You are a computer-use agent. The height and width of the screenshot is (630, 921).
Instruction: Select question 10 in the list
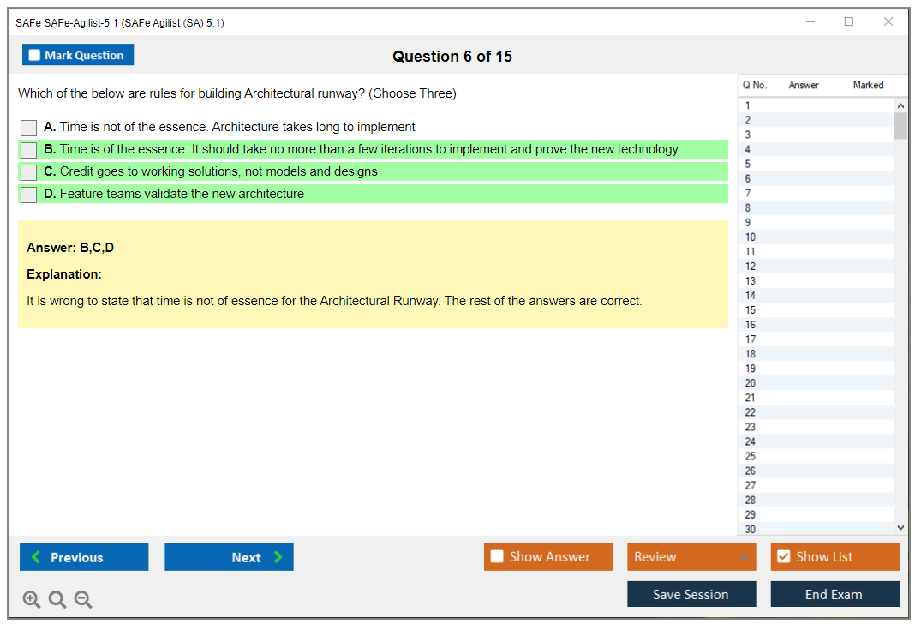751,237
